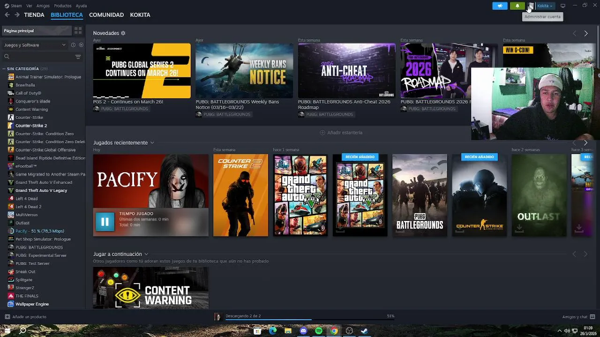Expand the Jugar a continuación dropdown
600x337 pixels.
coord(146,254)
